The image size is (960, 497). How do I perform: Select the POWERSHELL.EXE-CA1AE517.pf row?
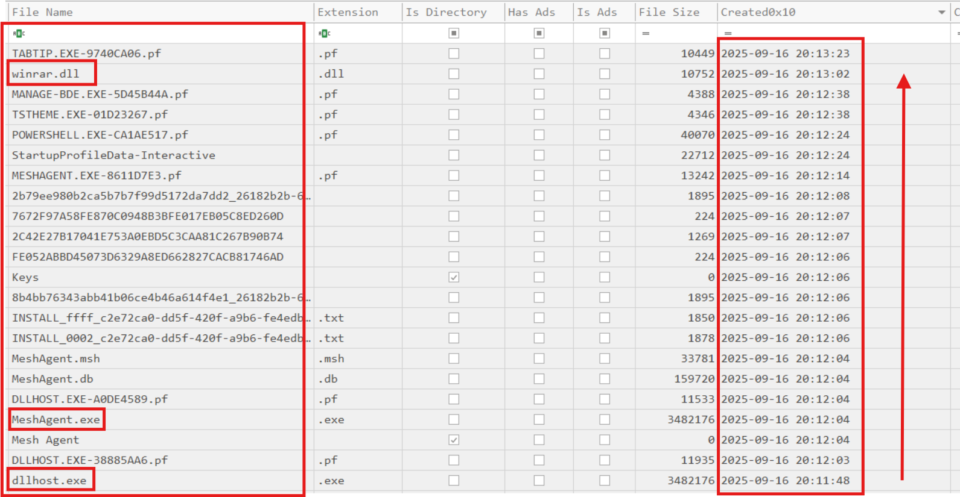tap(100, 135)
